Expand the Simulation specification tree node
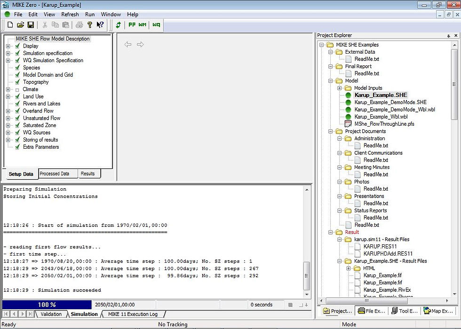Viewport: 461px width, 329px height. [x=8, y=53]
